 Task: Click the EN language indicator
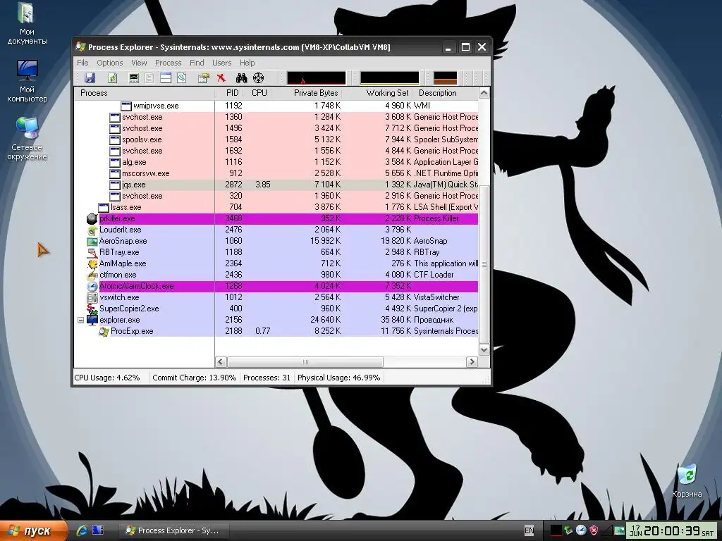[530, 530]
